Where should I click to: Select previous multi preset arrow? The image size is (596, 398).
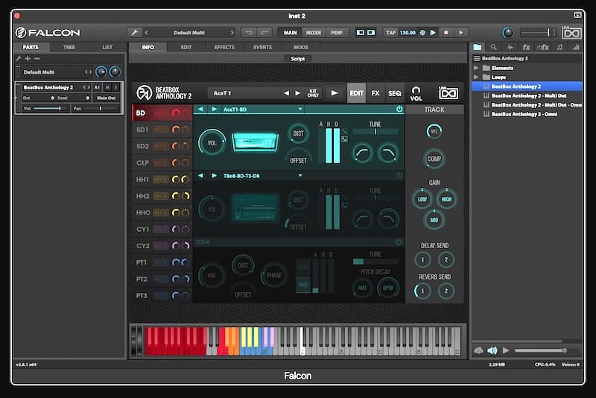coord(147,33)
